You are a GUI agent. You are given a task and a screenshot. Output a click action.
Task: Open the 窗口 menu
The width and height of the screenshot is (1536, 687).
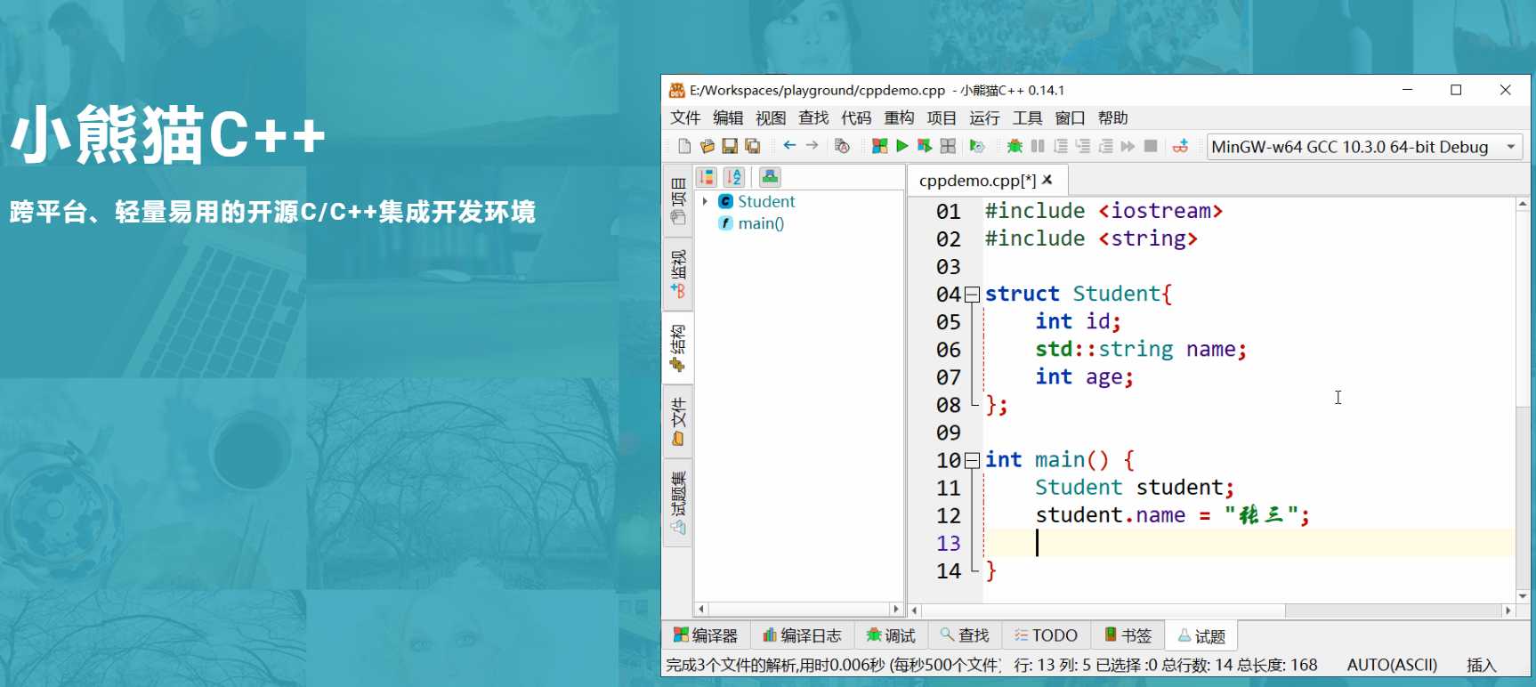point(1070,117)
